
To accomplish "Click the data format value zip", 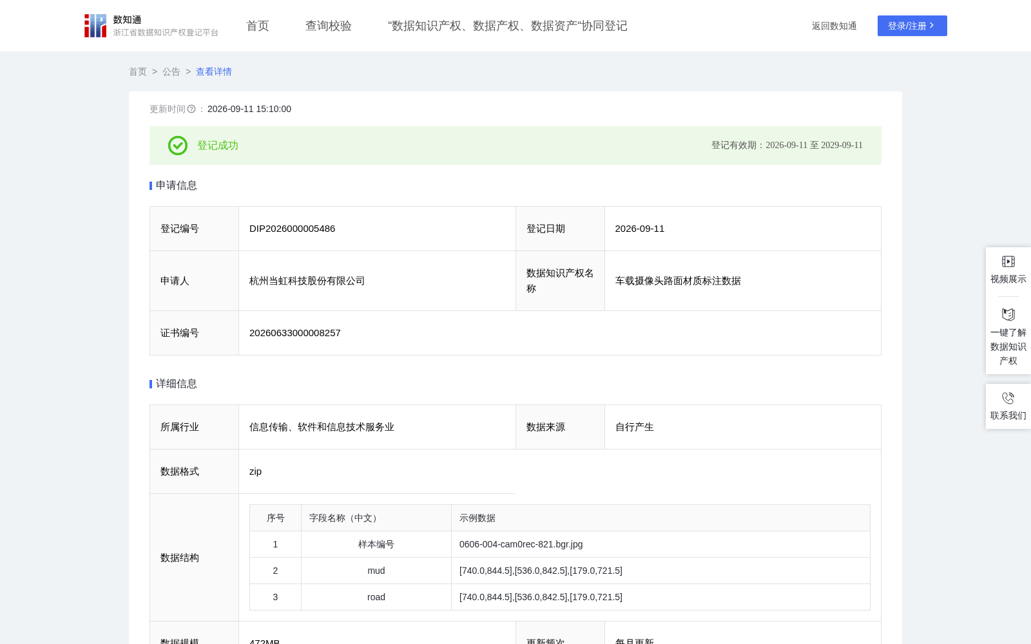I will pos(255,471).
